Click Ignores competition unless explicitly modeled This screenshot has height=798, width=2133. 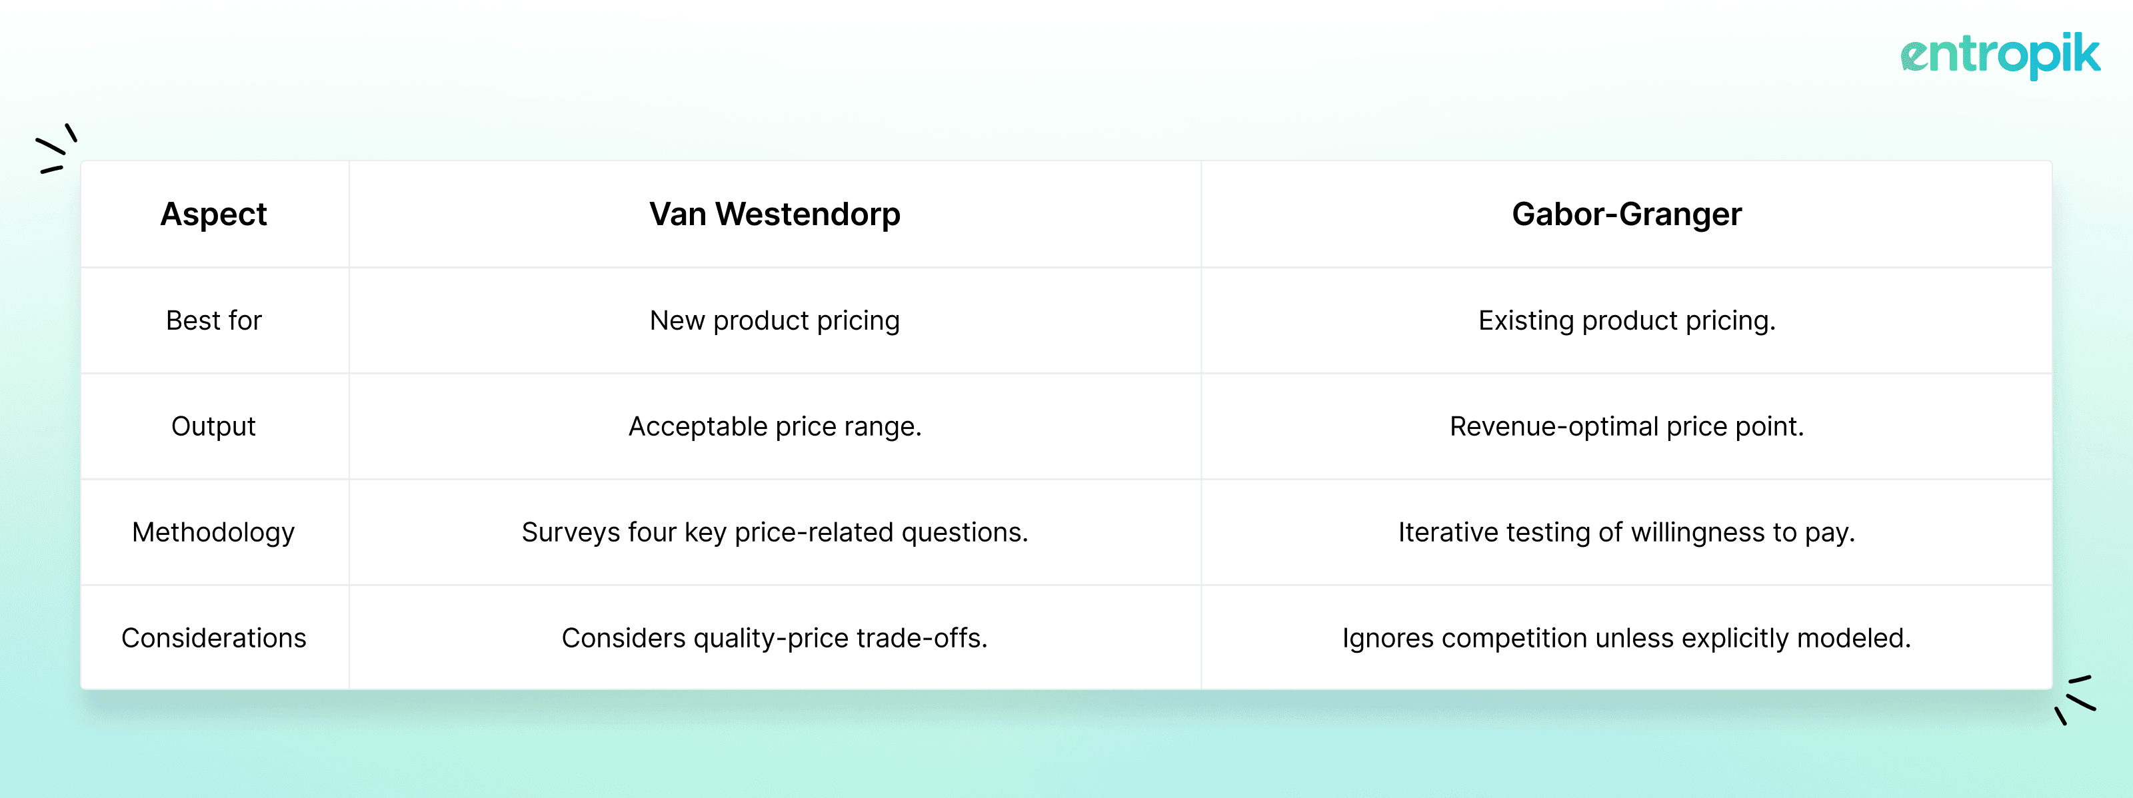[x=1626, y=638]
